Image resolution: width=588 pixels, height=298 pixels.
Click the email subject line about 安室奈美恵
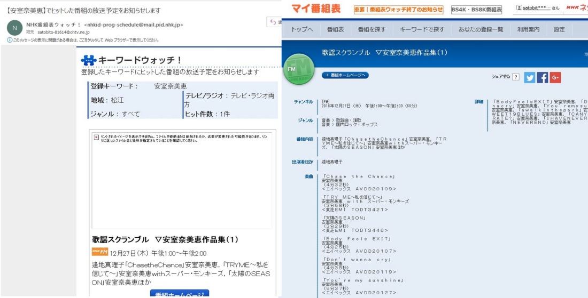(84, 10)
